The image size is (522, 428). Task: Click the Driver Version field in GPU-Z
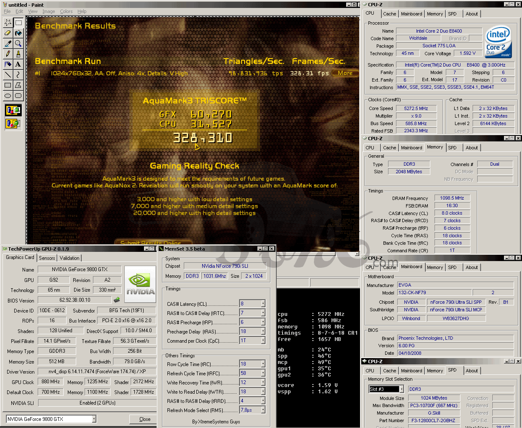point(97,372)
